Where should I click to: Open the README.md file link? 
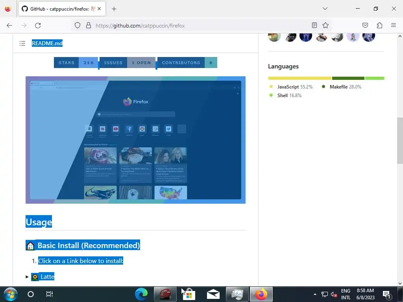[x=47, y=43]
